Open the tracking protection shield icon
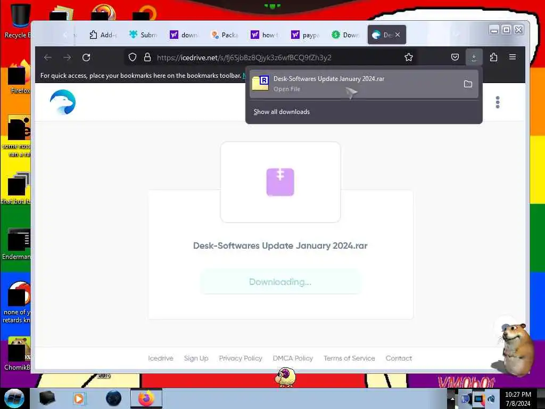 (x=133, y=58)
